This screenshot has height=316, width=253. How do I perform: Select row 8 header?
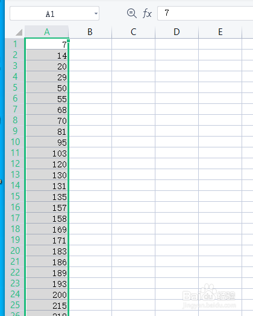15,120
